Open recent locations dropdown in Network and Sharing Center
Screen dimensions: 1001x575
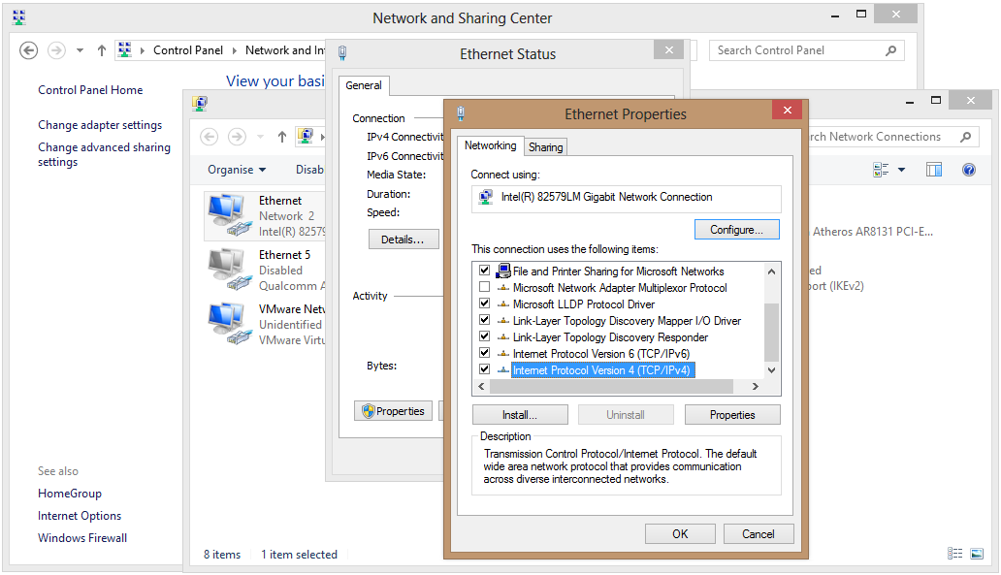(80, 50)
